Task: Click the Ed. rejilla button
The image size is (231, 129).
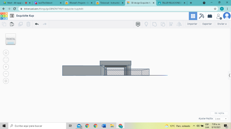Action: click(x=219, y=113)
